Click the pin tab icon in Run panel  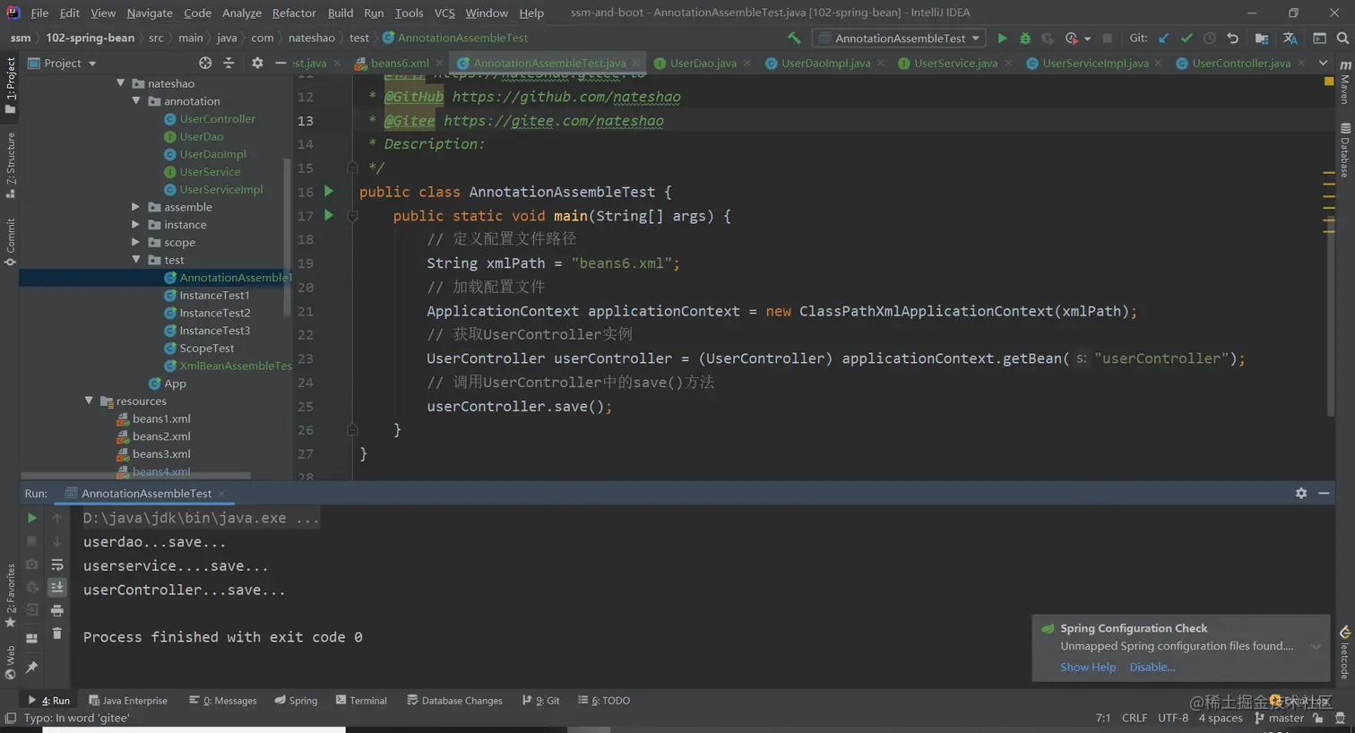point(31,667)
